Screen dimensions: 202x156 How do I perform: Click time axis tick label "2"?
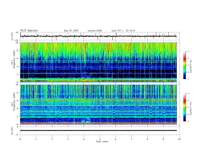pos(52,139)
